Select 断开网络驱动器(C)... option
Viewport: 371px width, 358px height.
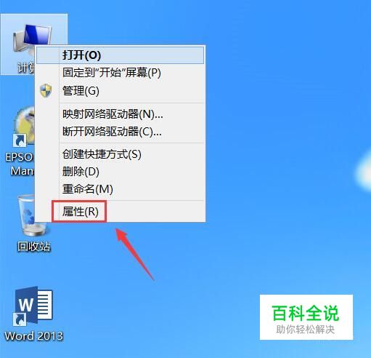[x=120, y=132]
